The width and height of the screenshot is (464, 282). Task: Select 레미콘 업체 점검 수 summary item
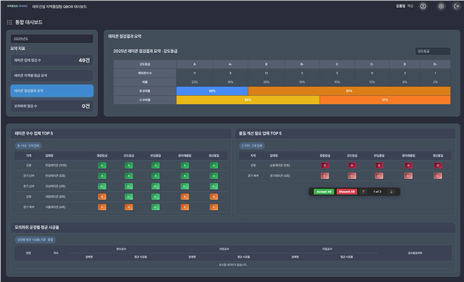click(52, 61)
